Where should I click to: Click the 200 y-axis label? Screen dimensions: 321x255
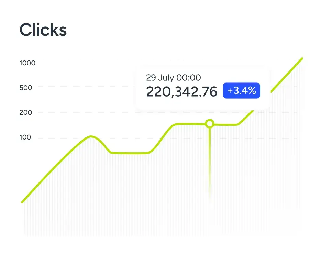point(26,112)
